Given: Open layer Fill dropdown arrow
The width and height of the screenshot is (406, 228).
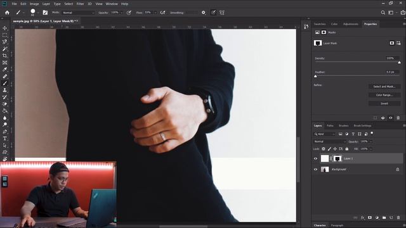Looking at the screenshot, I should [371, 149].
